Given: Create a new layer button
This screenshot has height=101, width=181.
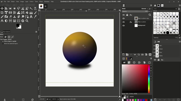Looking at the screenshot, I should (x=123, y=55).
